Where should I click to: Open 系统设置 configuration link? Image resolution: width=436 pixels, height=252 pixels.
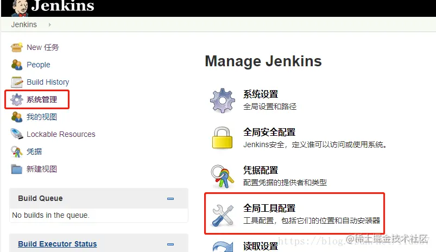pos(261,94)
